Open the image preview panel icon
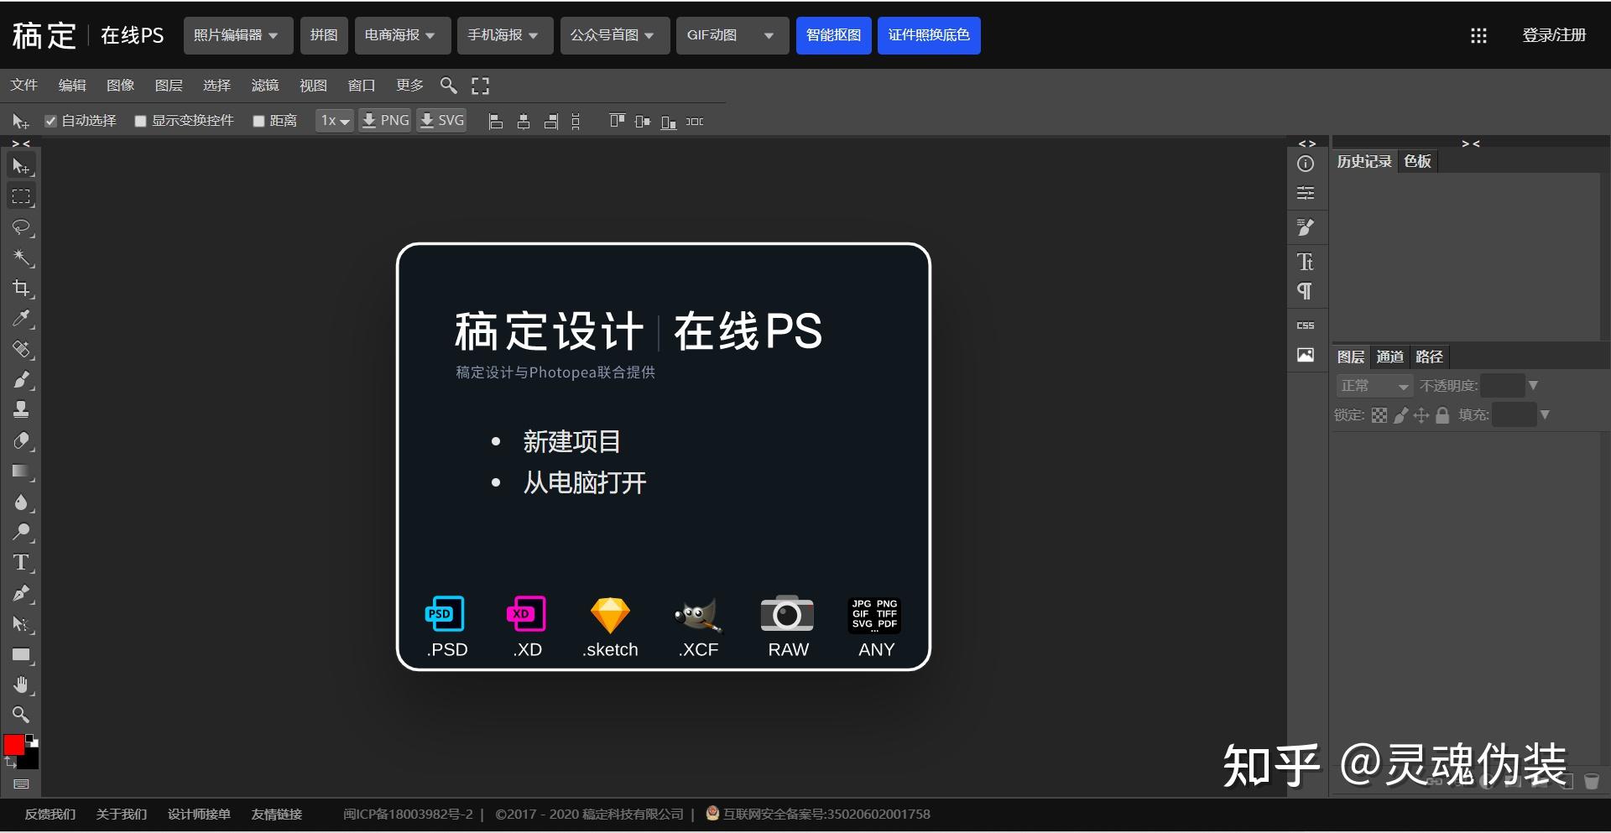This screenshot has height=833, width=1611. click(1306, 355)
